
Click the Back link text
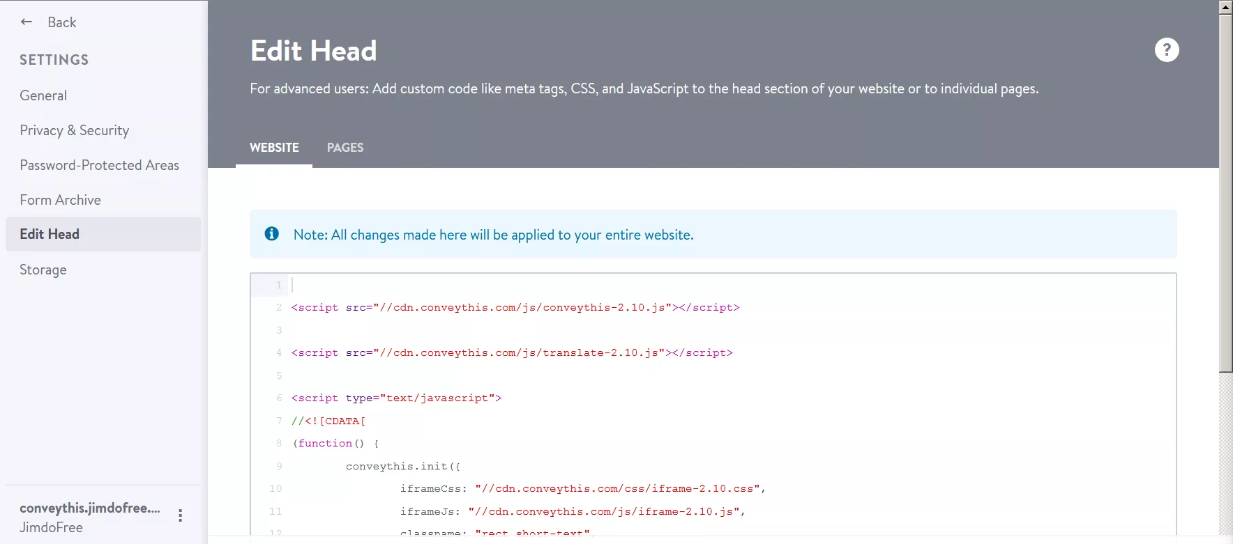[x=61, y=22]
